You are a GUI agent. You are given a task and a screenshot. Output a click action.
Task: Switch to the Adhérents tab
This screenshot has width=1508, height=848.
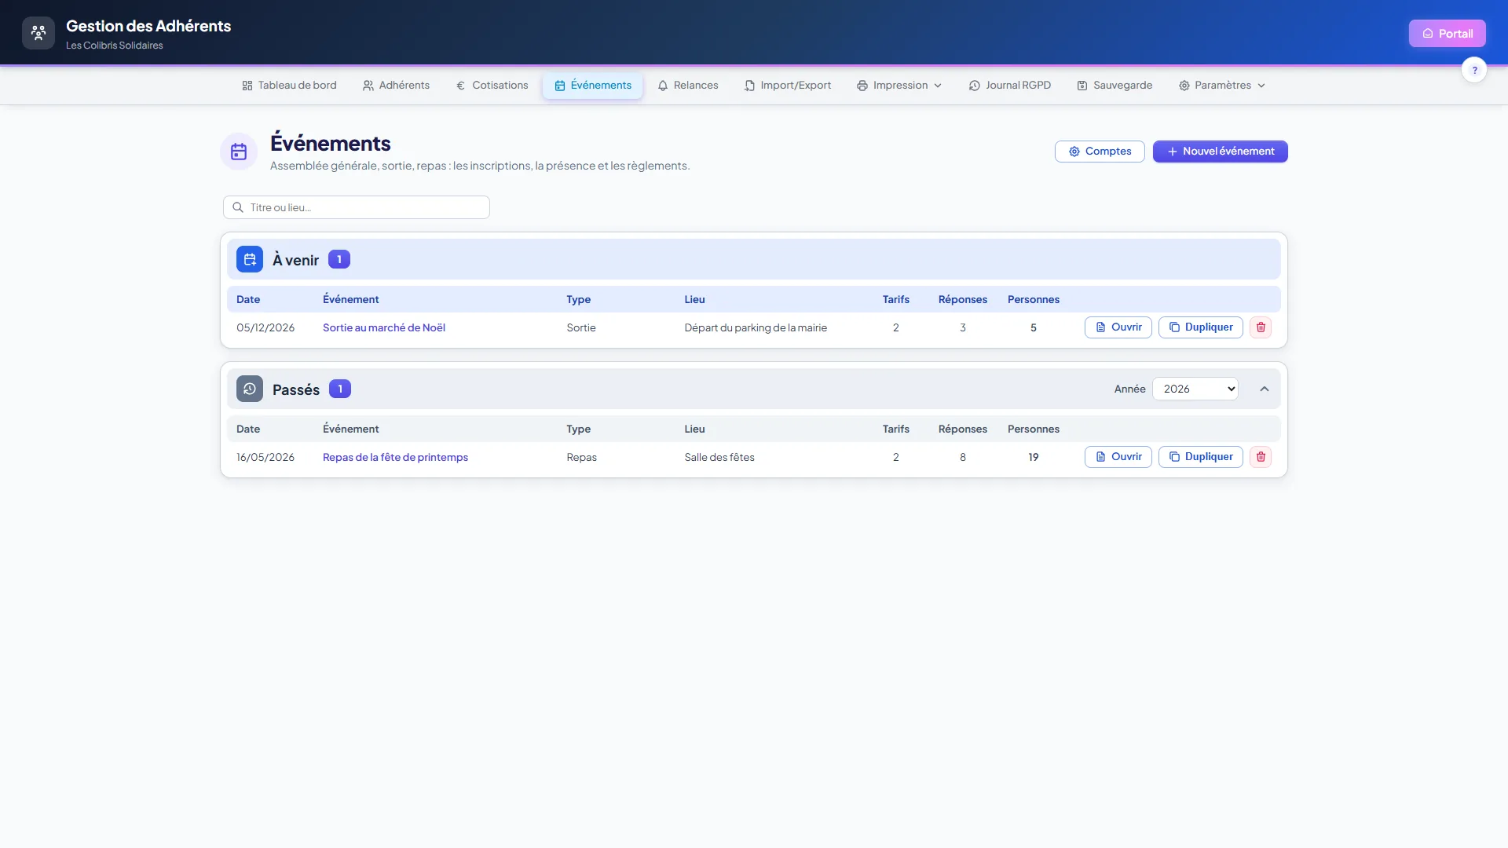[x=396, y=85]
